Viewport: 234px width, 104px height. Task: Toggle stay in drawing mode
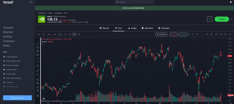pos(37,83)
